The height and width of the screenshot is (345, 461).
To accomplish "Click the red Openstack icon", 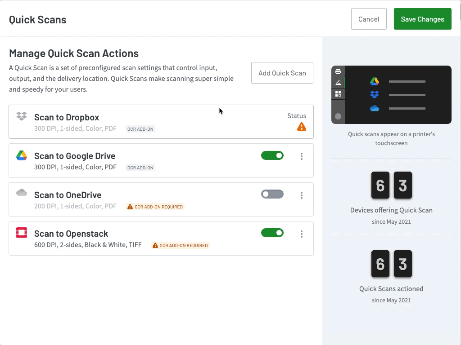I will 22,233.
